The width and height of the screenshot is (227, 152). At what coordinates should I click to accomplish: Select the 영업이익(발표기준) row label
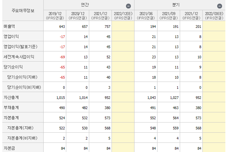pyautogui.click(x=20, y=47)
